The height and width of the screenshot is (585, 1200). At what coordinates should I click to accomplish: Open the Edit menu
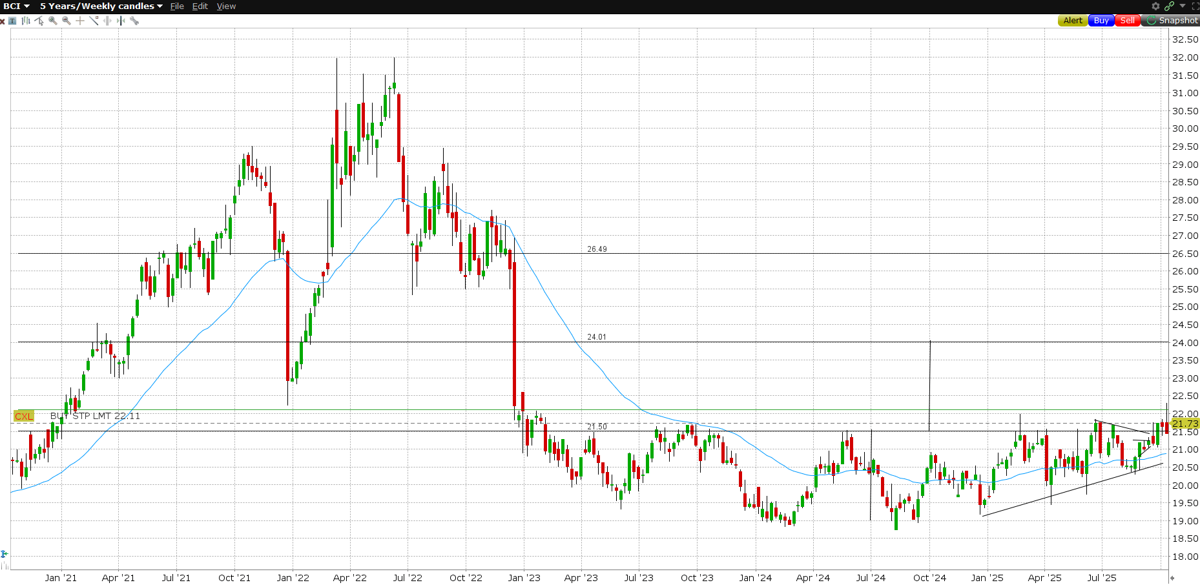pyautogui.click(x=200, y=6)
